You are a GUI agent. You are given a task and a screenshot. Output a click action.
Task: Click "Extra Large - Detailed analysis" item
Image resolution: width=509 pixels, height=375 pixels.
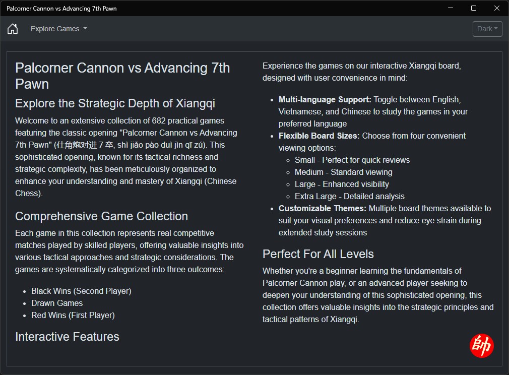click(350, 196)
